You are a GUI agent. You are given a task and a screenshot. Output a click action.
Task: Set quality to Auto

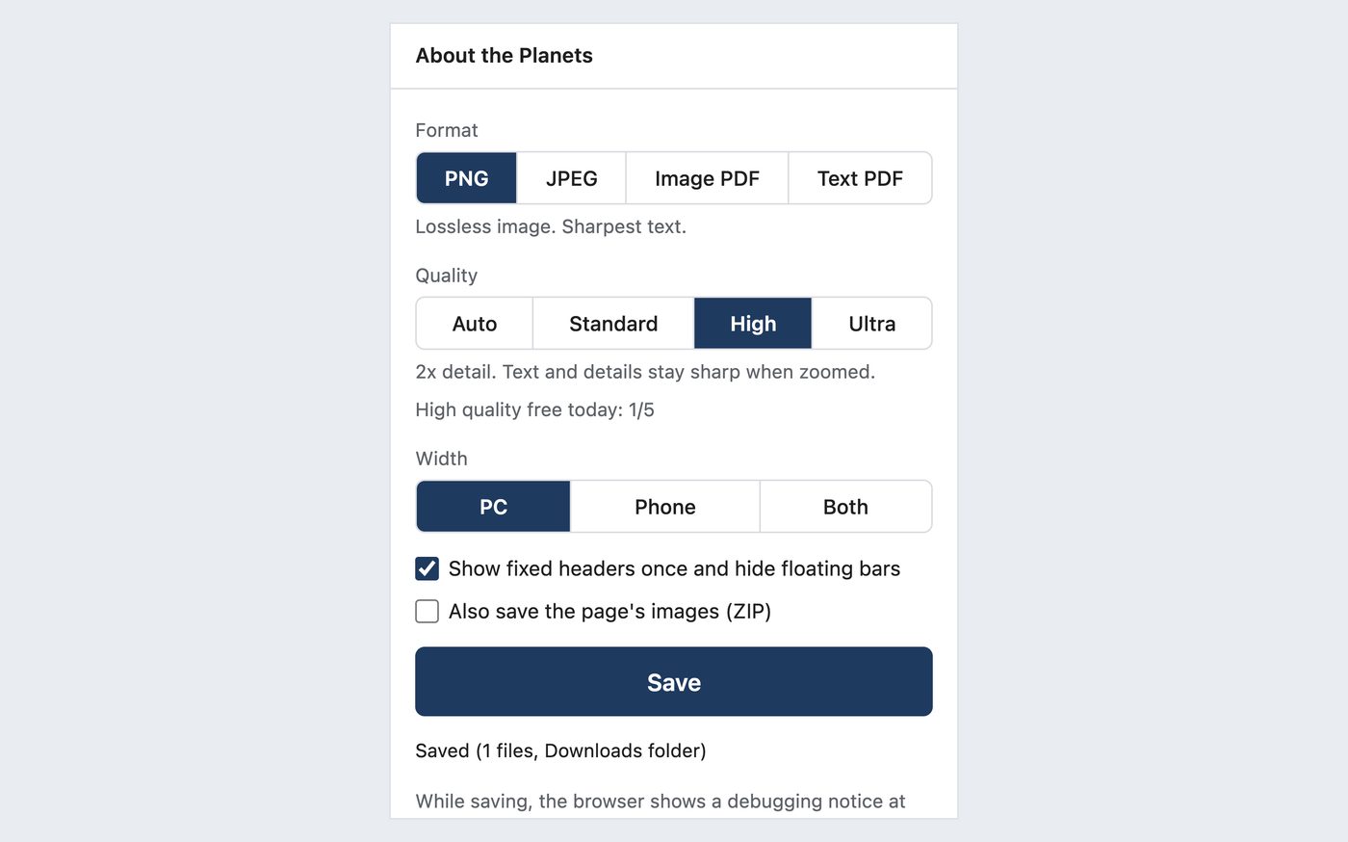click(x=474, y=324)
